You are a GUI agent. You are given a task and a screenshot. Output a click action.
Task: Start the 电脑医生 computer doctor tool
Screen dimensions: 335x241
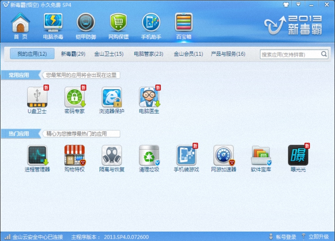[x=149, y=97]
